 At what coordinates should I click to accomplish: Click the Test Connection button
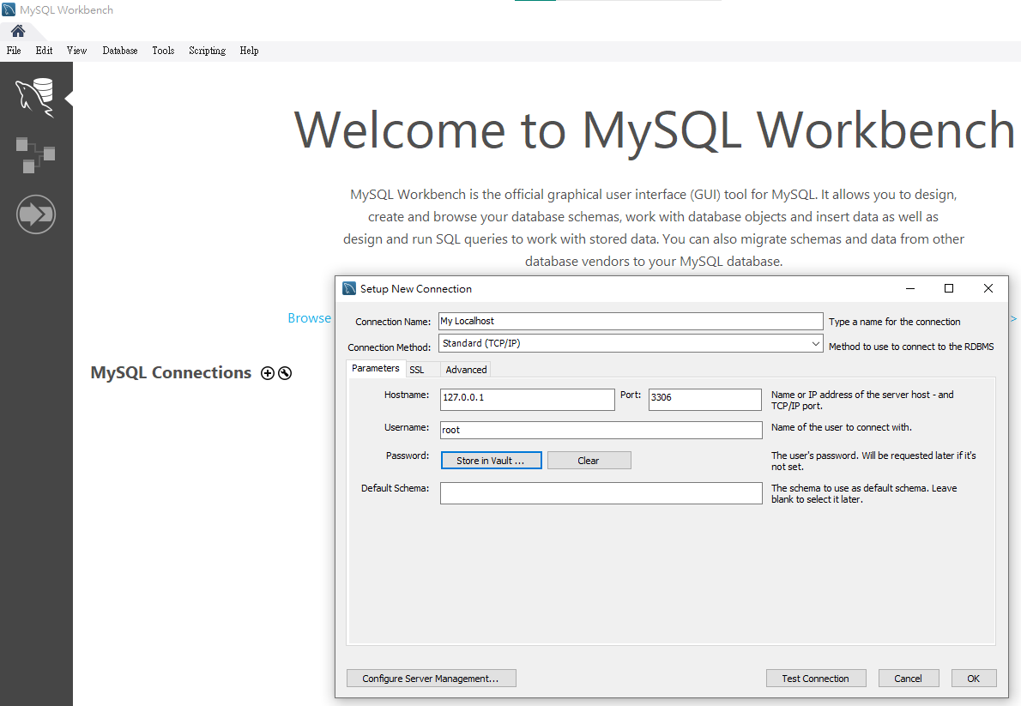click(x=816, y=679)
